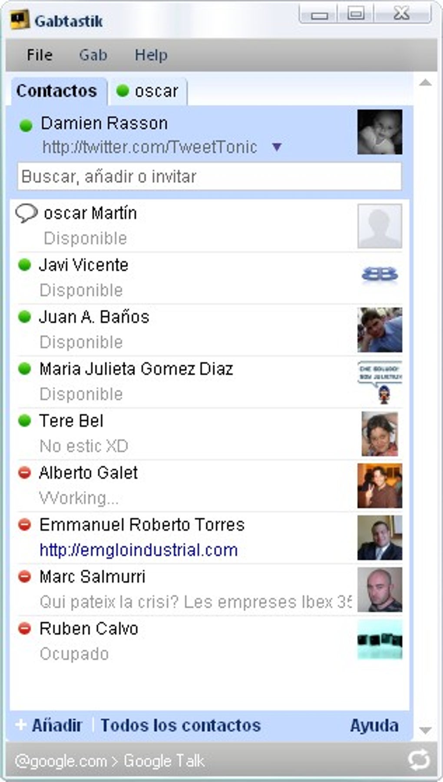This screenshot has width=443, height=782.
Task: Click Javi Vicente's green available status dot
Action: tap(25, 265)
